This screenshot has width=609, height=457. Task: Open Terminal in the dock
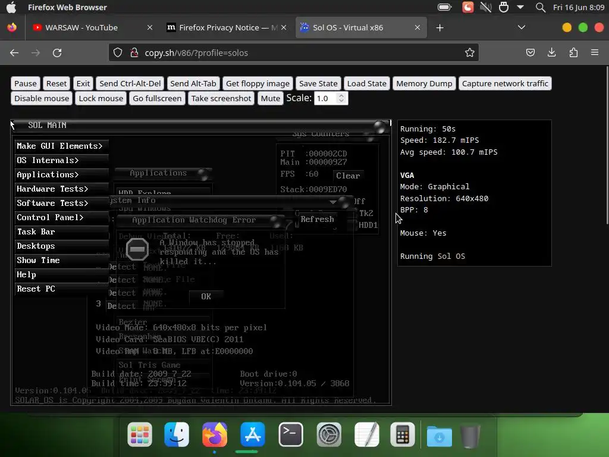pyautogui.click(x=290, y=434)
